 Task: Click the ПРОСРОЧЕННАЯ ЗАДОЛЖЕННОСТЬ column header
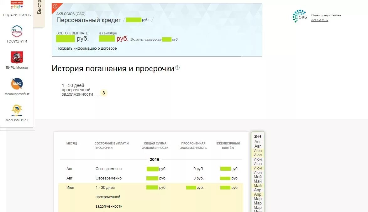193,145
